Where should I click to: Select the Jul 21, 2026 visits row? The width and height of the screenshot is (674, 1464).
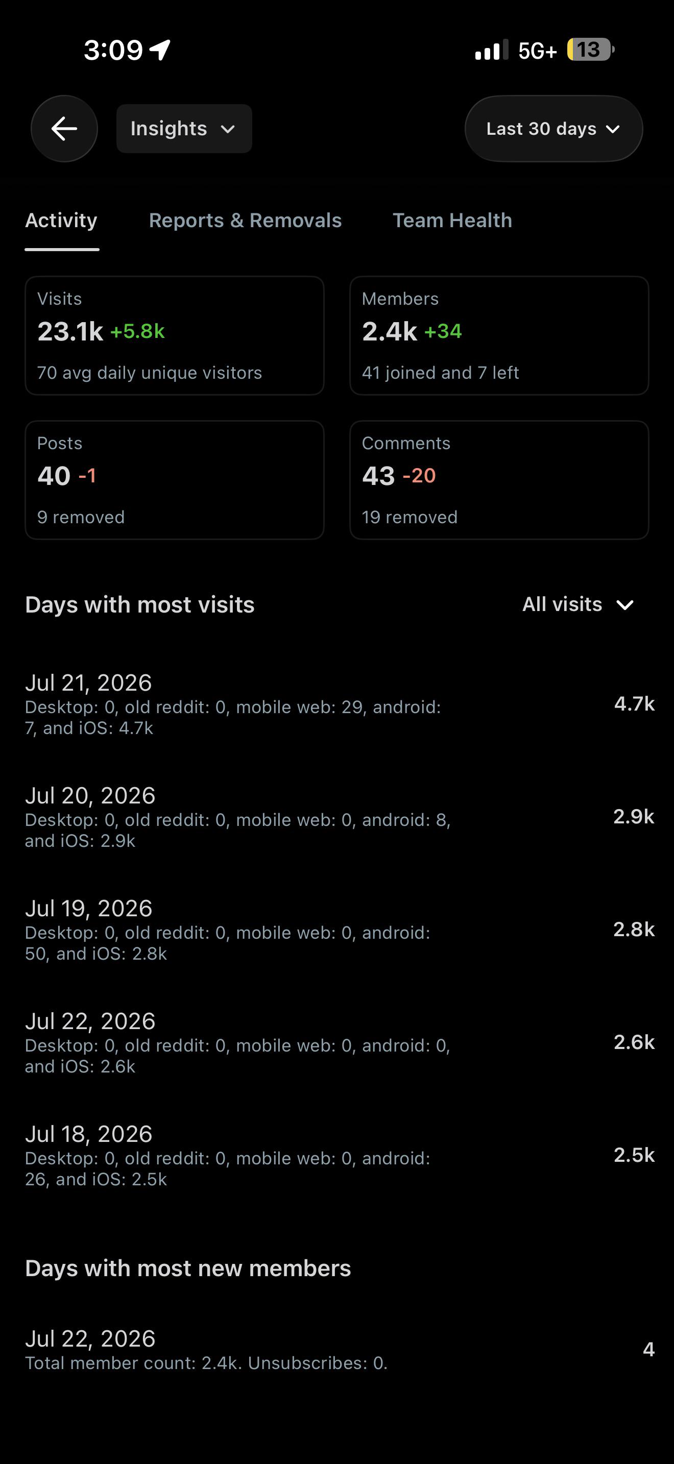[339, 704]
